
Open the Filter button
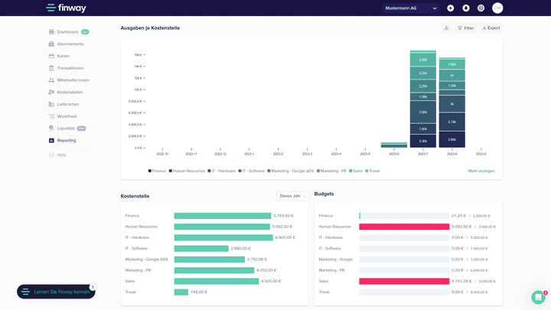tap(465, 28)
